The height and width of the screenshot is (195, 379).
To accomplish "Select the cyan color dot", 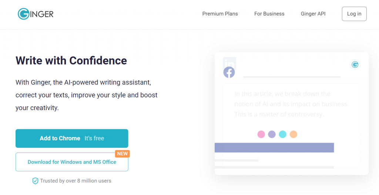I will tap(282, 134).
